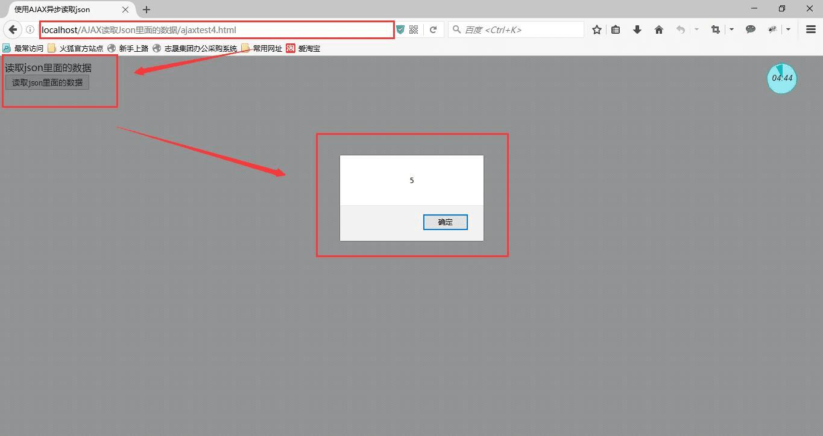823x436 pixels.
Task: Click the search magnifier icon
Action: pyautogui.click(x=456, y=30)
